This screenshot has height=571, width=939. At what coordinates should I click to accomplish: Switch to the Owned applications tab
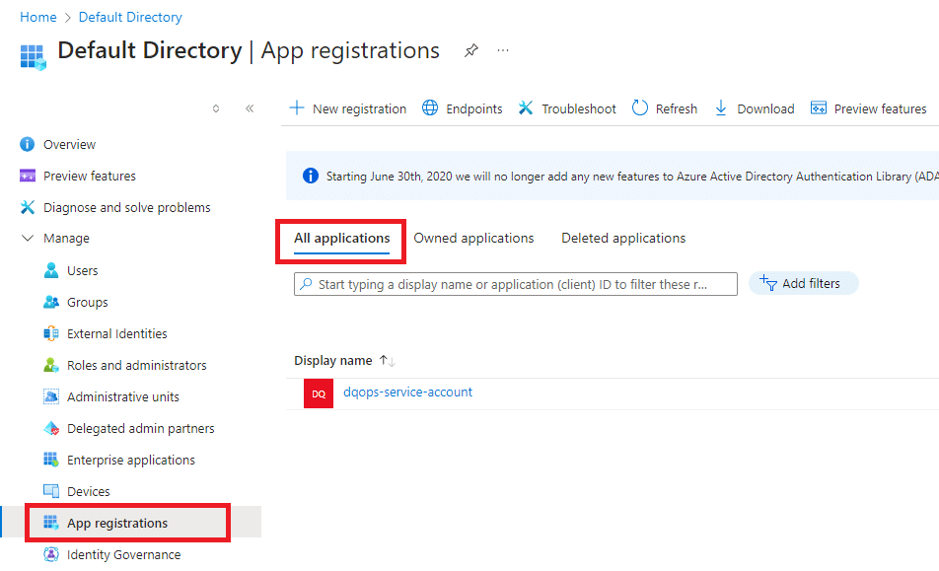click(x=473, y=238)
